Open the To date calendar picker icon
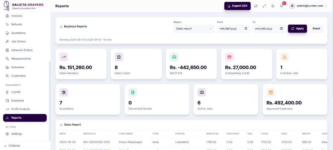The height and width of the screenshot is (150, 333). 281,29
